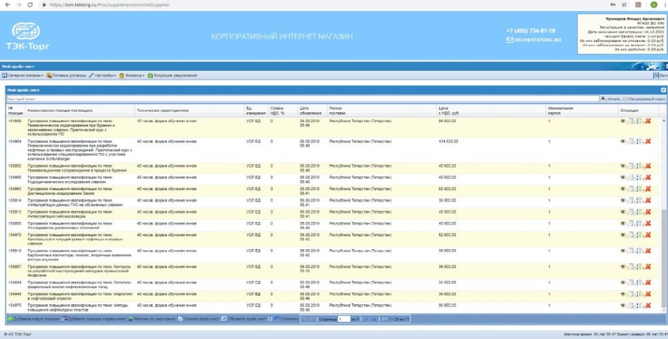
Task: Click 'Скачать прайс-лист' download button
Action: [x=201, y=319]
